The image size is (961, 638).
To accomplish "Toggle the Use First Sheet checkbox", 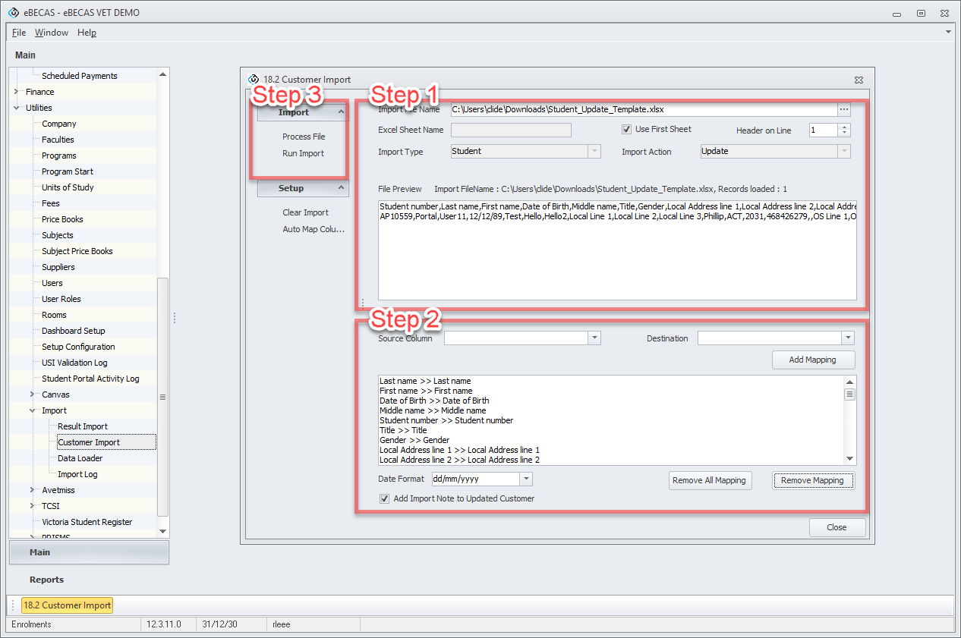I will tap(627, 130).
